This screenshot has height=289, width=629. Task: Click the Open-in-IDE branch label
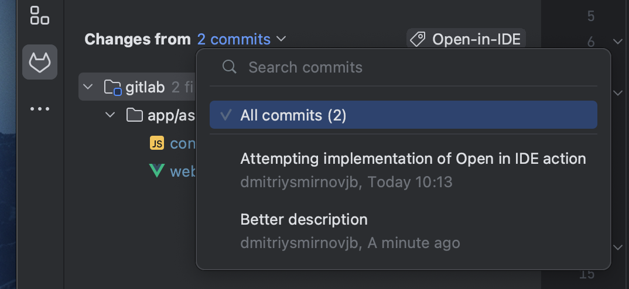pyautogui.click(x=476, y=40)
